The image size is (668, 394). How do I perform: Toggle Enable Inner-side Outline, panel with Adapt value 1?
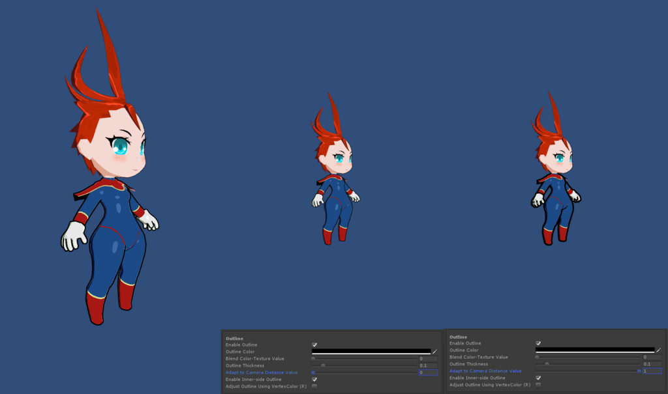(538, 378)
